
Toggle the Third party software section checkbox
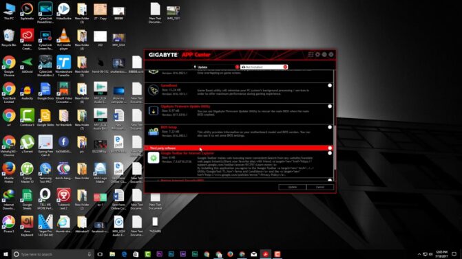[x=330, y=148]
